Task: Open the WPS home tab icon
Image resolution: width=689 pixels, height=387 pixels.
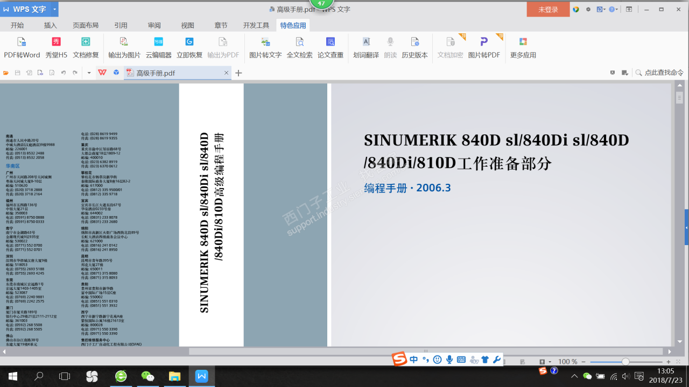Action: click(102, 73)
